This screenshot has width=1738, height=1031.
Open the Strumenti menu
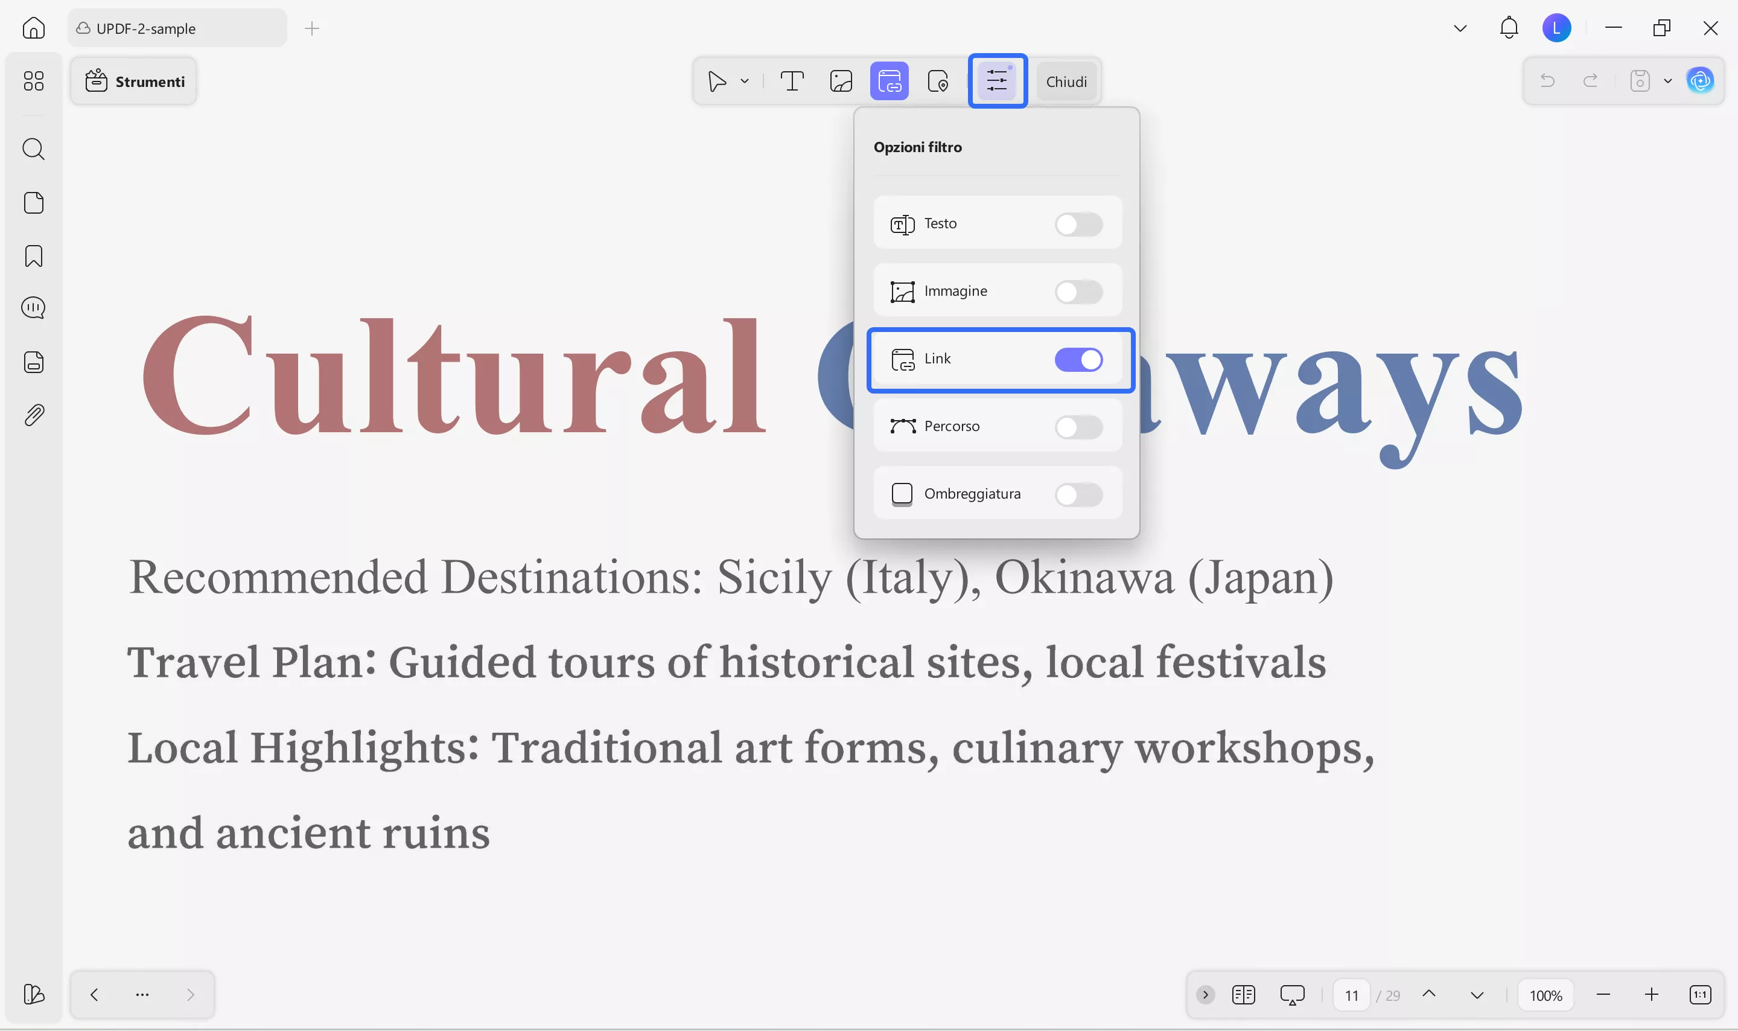point(133,81)
